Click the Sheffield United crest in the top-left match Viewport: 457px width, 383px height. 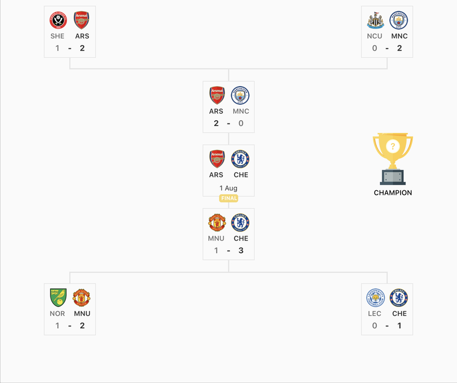click(58, 20)
